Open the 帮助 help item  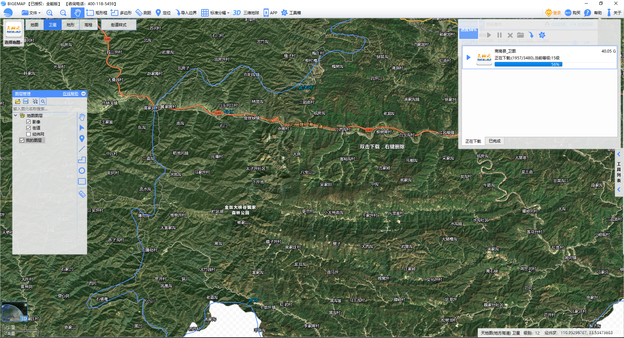(x=593, y=13)
